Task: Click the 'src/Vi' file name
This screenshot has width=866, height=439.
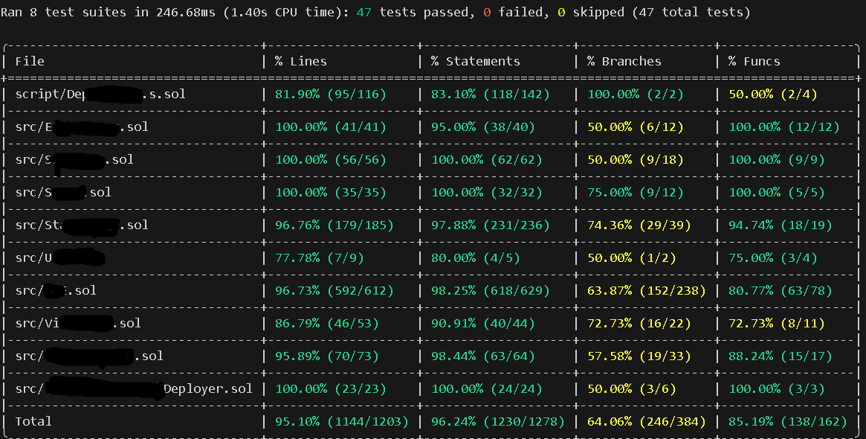Action: [78, 323]
